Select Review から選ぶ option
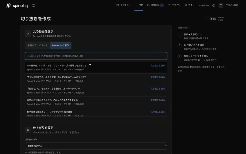The image size is (246, 154). coord(60,45)
